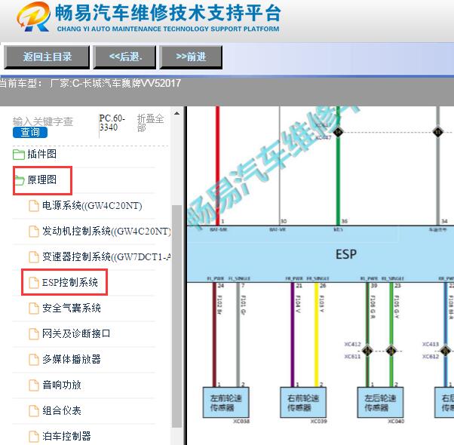Click the XC447 connector diamond on green wire
The height and width of the screenshot is (445, 454).
coord(338,132)
